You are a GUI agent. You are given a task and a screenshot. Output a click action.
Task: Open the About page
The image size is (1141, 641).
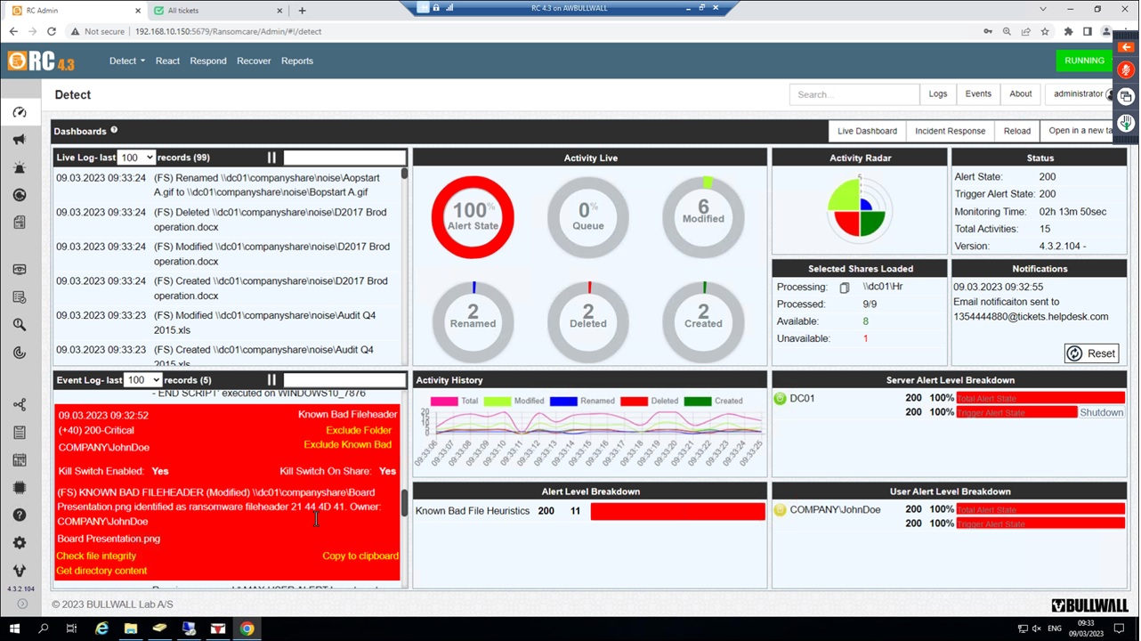point(1021,94)
